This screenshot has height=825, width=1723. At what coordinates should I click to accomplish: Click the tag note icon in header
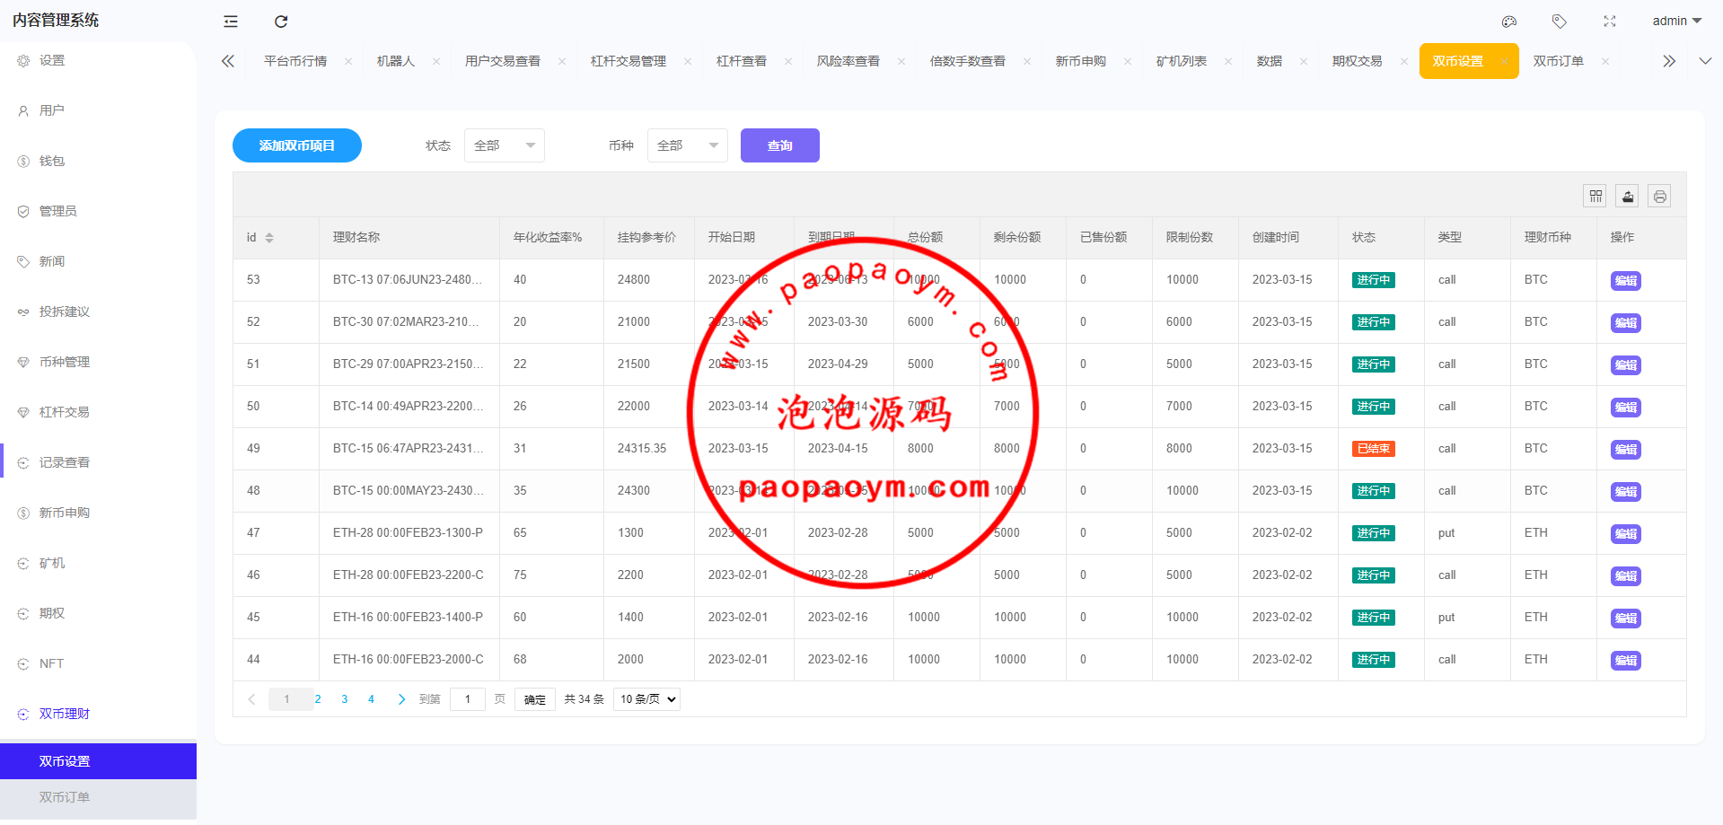click(x=1560, y=22)
